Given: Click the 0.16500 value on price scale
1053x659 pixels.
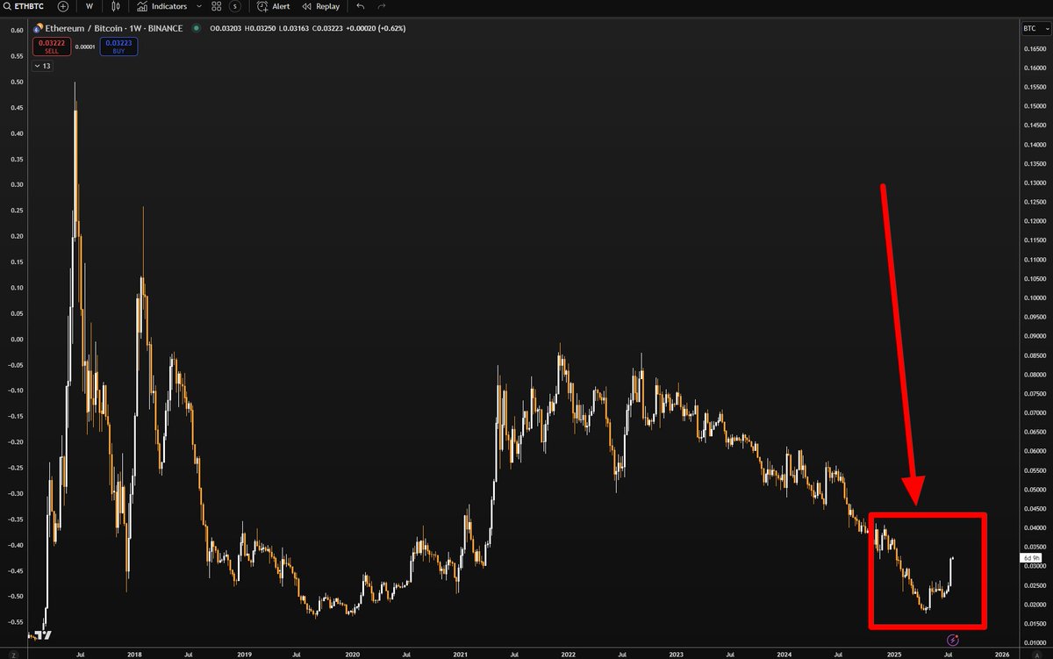Looking at the screenshot, I should point(1035,49).
